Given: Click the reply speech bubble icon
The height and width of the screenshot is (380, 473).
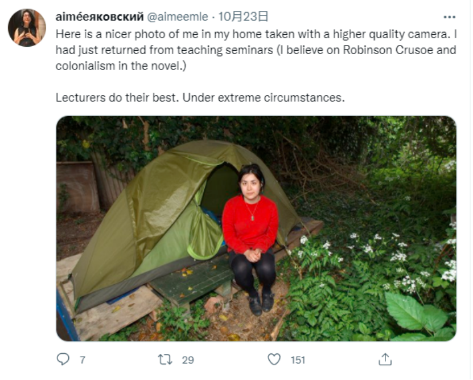Looking at the screenshot, I should point(63,359).
